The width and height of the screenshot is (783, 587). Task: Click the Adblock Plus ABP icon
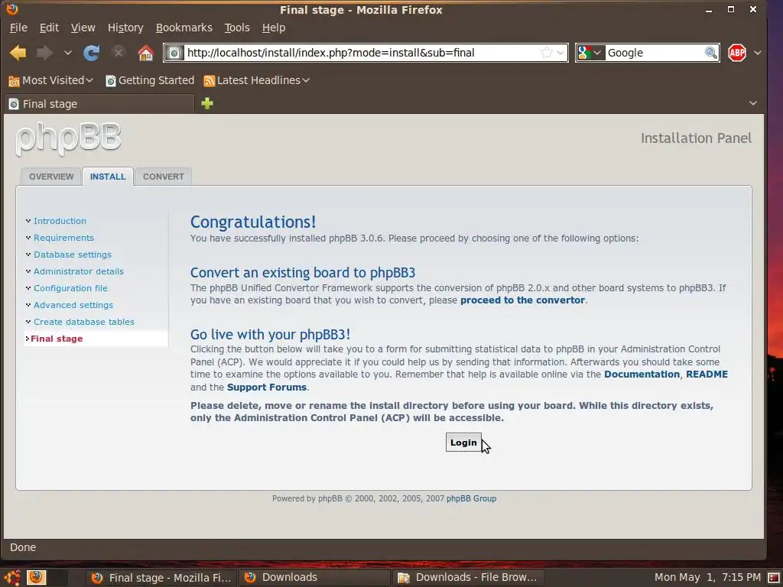(x=737, y=53)
